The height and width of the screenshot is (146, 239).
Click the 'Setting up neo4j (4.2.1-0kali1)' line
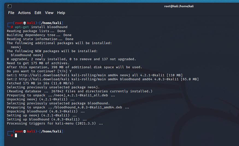[42, 115]
